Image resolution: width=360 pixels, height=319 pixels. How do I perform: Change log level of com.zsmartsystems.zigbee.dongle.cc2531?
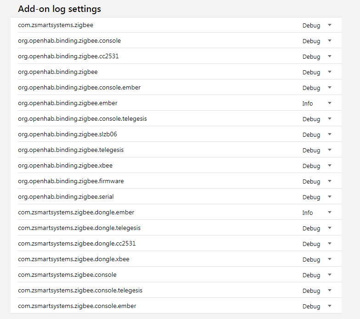click(x=317, y=244)
